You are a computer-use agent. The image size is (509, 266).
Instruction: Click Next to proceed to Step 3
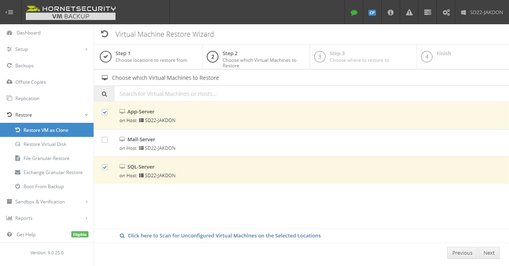[489, 253]
